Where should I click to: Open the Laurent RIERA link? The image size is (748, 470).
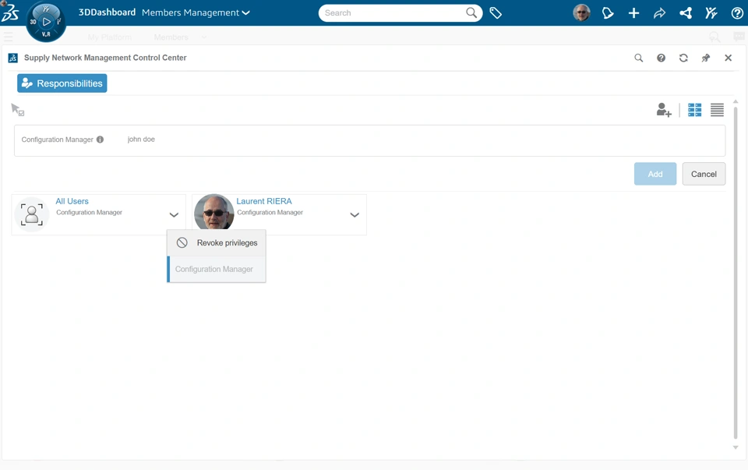[264, 201]
